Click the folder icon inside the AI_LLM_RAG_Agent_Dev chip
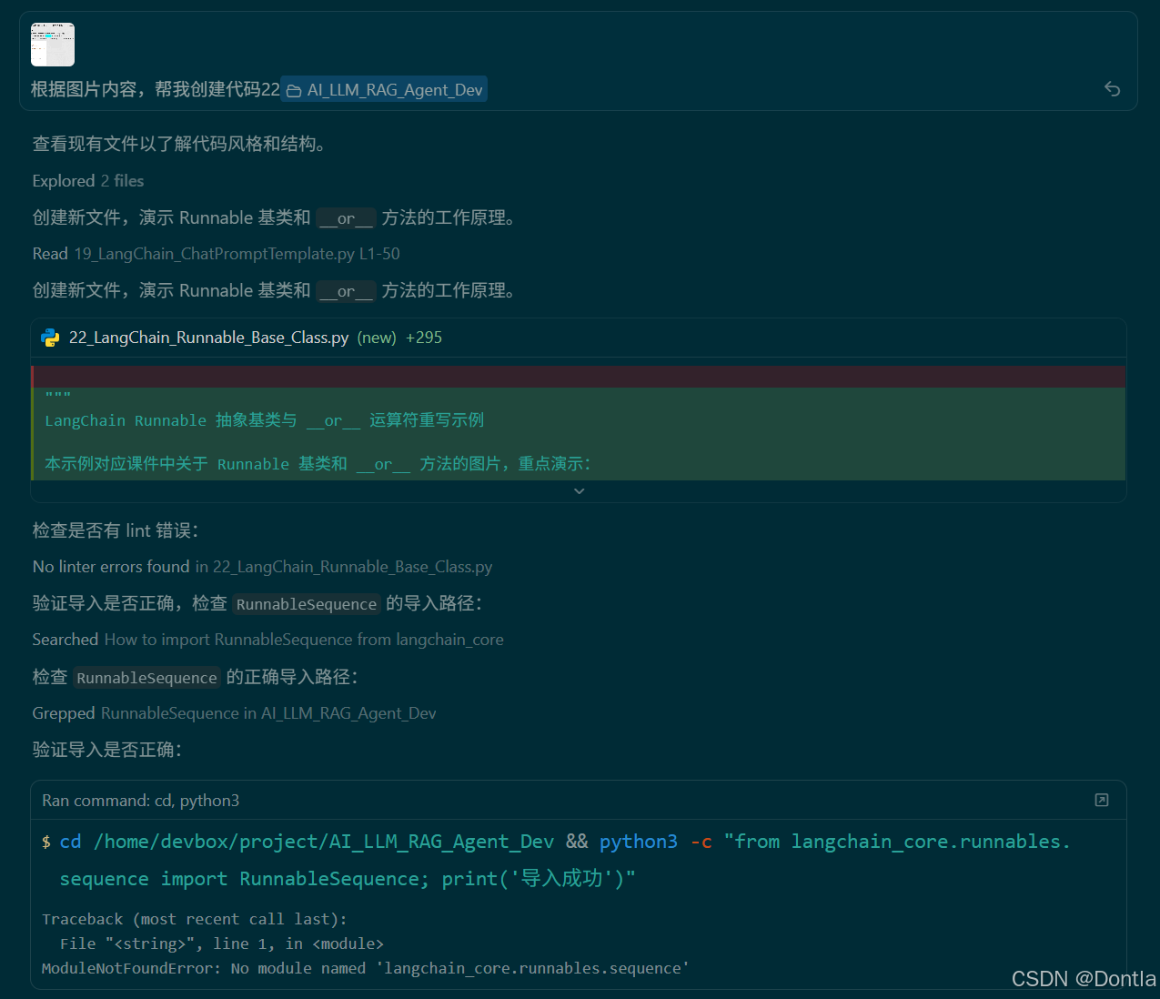 click(293, 89)
